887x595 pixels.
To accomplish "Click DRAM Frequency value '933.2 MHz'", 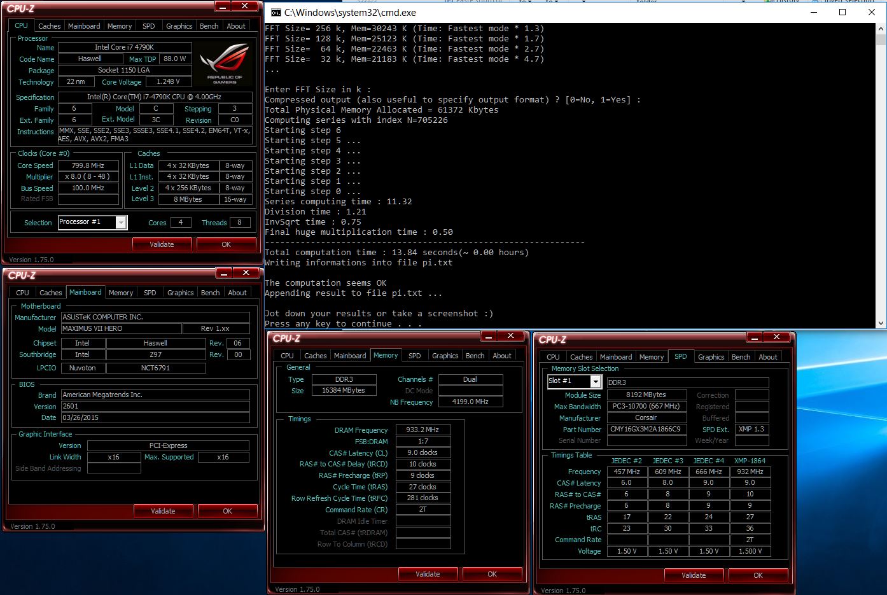I will pyautogui.click(x=423, y=430).
